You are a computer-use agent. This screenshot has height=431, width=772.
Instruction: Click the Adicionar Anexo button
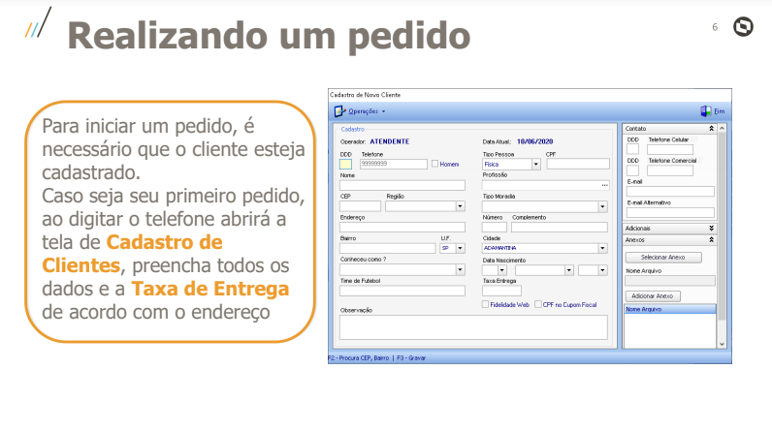pos(653,295)
